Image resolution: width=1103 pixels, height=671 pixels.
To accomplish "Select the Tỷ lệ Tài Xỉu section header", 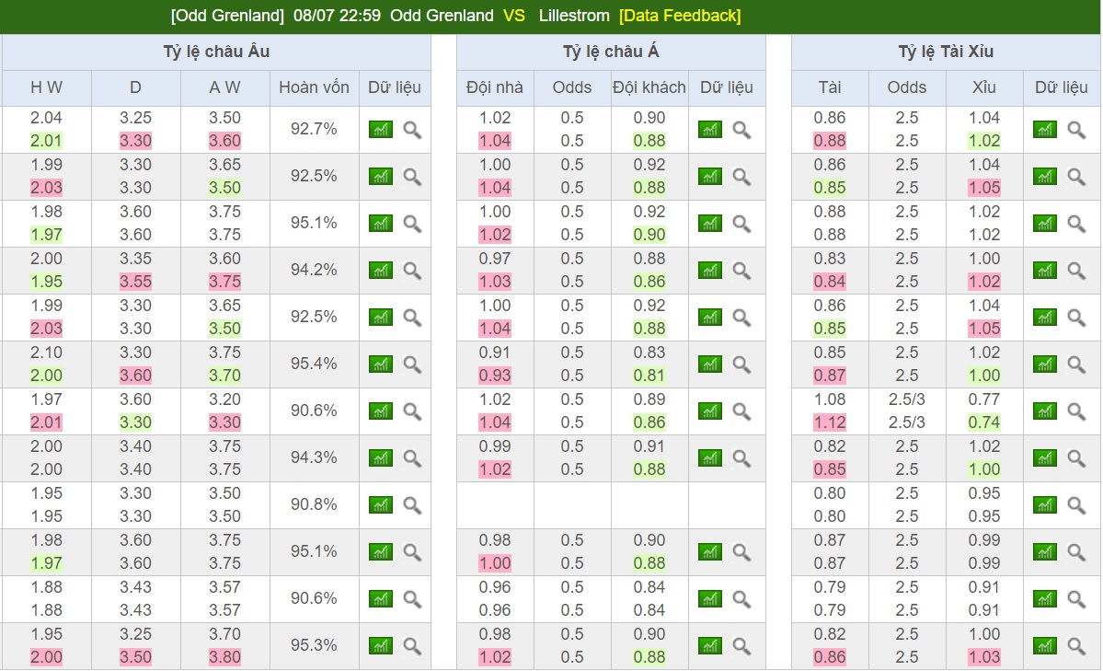I will point(946,52).
